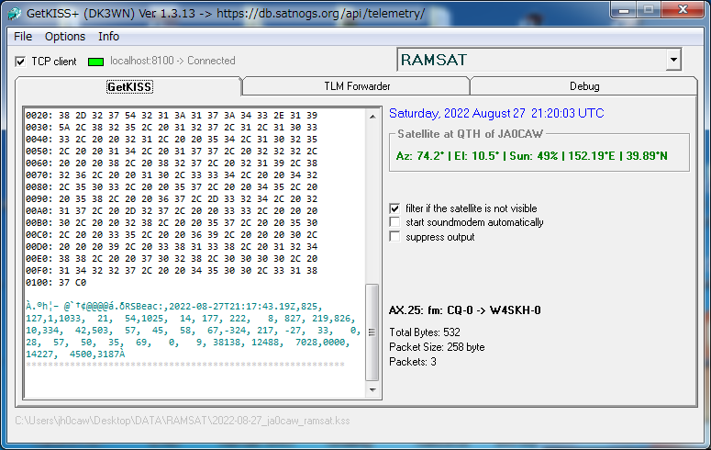
Task: Minimize the GetKISS+ window
Action: pyautogui.click(x=624, y=10)
